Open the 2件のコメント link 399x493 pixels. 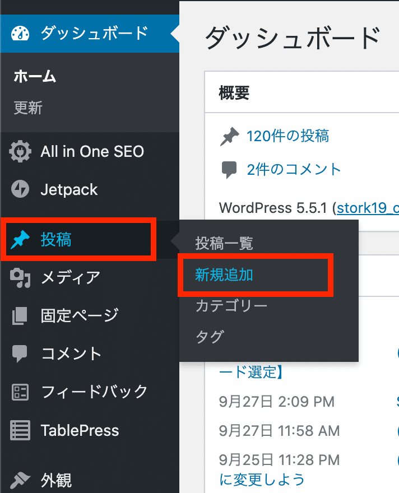[294, 170]
